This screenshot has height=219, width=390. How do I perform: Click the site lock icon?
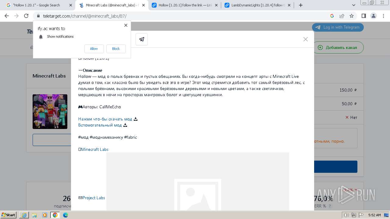tap(38, 16)
